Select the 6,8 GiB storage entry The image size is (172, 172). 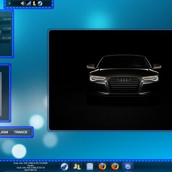click(7, 19)
